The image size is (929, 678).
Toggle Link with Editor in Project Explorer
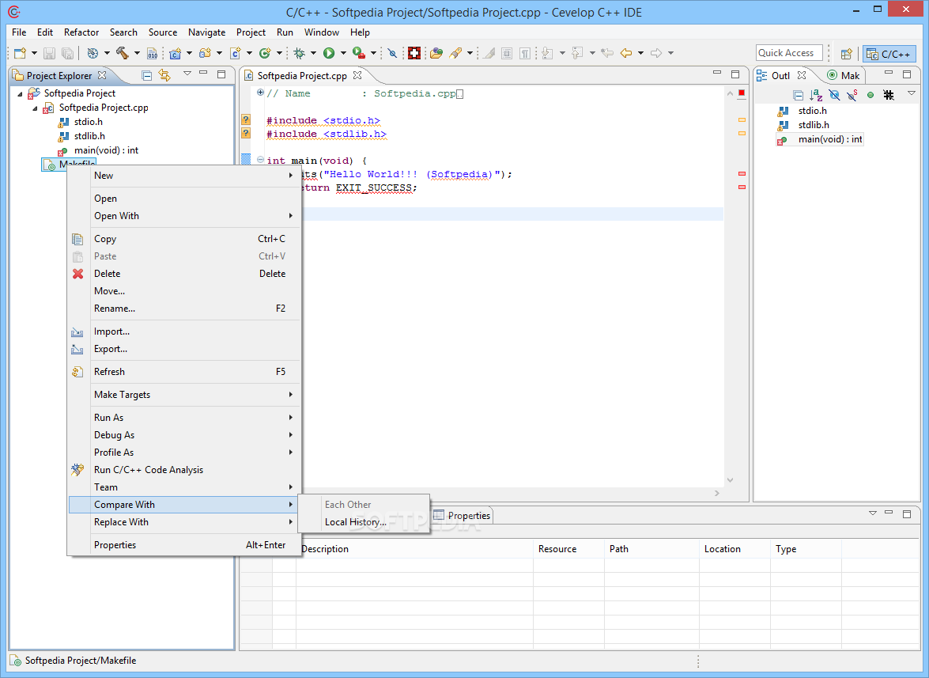(164, 75)
